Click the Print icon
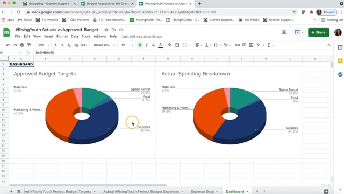This screenshot has width=344, height=194. pos(22,45)
